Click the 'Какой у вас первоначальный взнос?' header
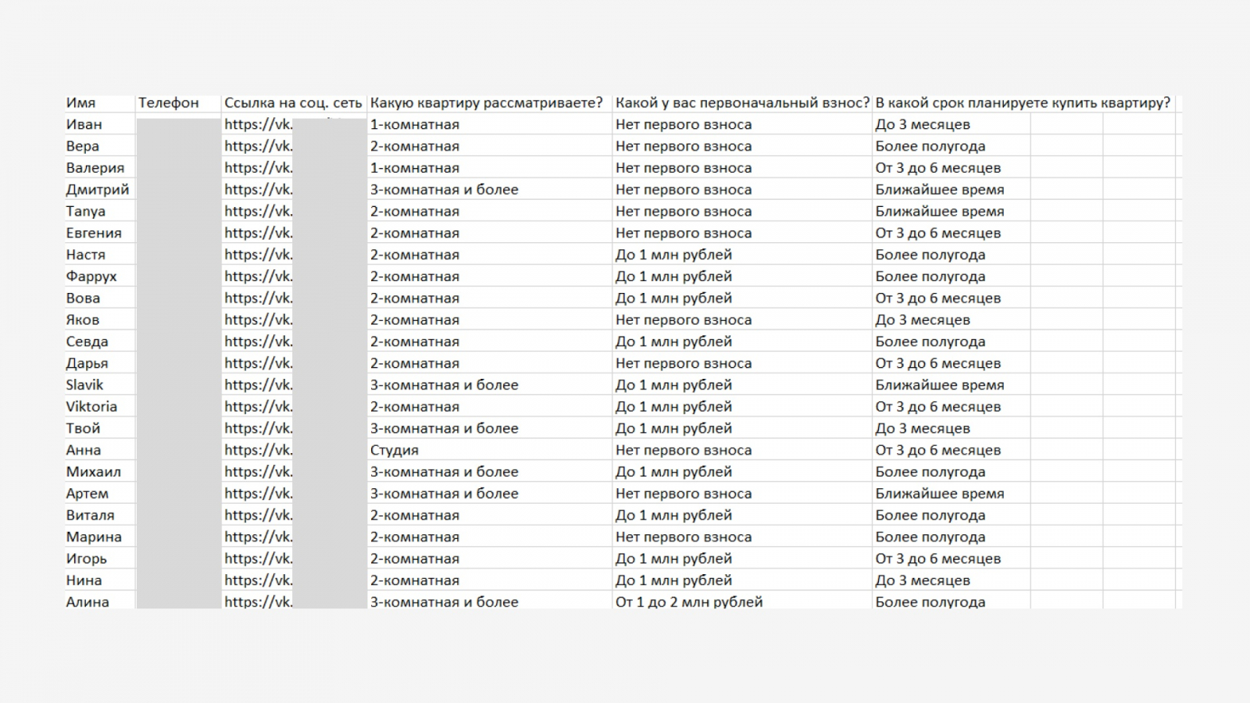This screenshot has width=1250, height=703. pos(741,103)
